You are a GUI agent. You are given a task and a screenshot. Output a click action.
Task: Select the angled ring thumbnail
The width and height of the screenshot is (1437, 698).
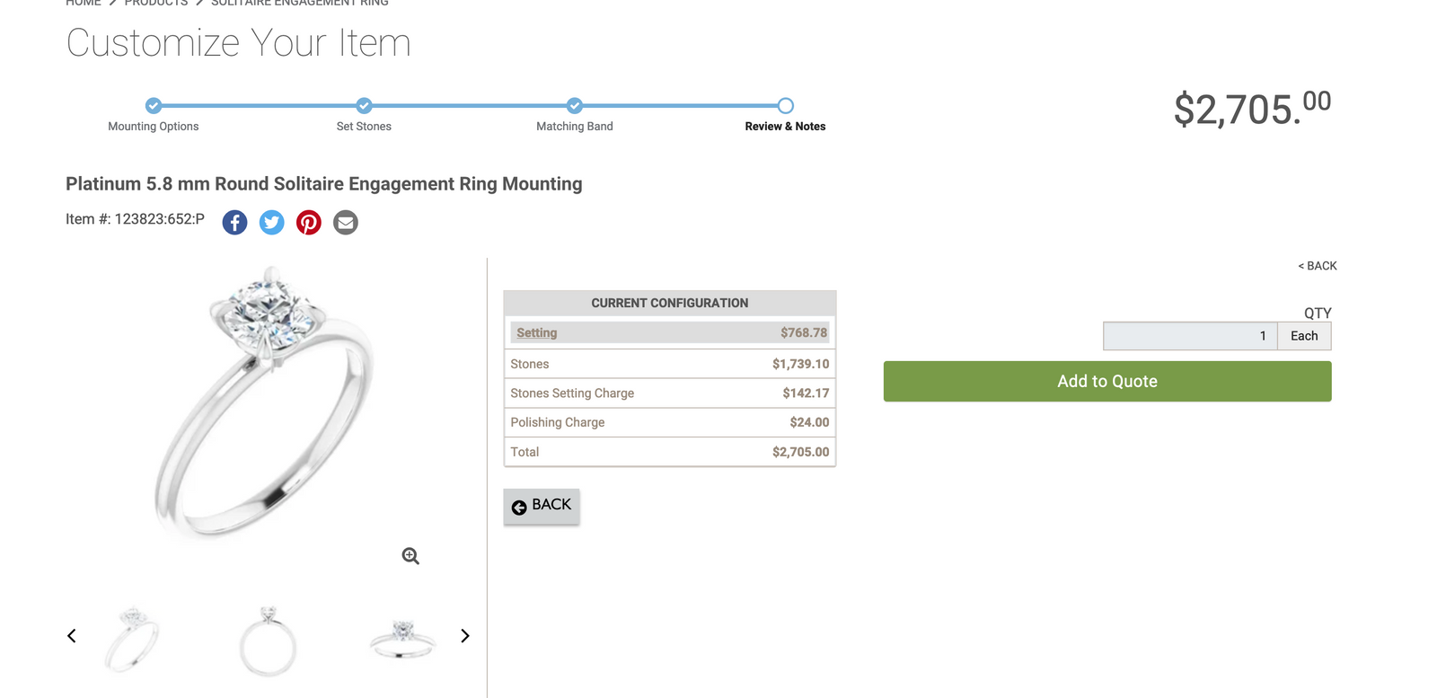pyautogui.click(x=133, y=639)
